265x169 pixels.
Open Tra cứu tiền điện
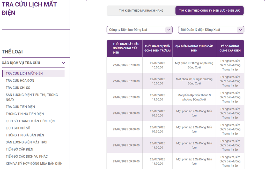(20, 107)
